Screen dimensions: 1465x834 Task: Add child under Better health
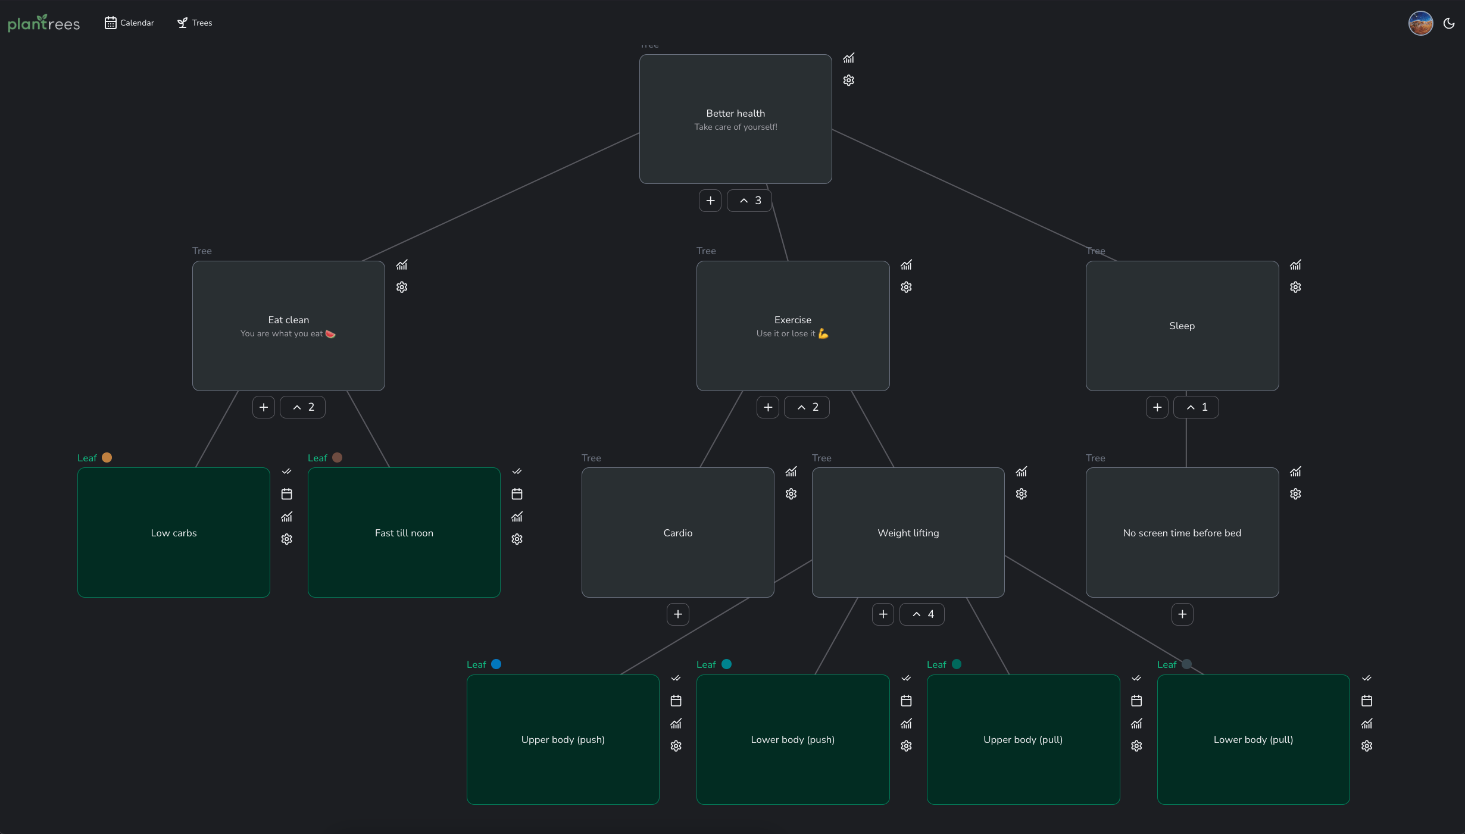(710, 201)
